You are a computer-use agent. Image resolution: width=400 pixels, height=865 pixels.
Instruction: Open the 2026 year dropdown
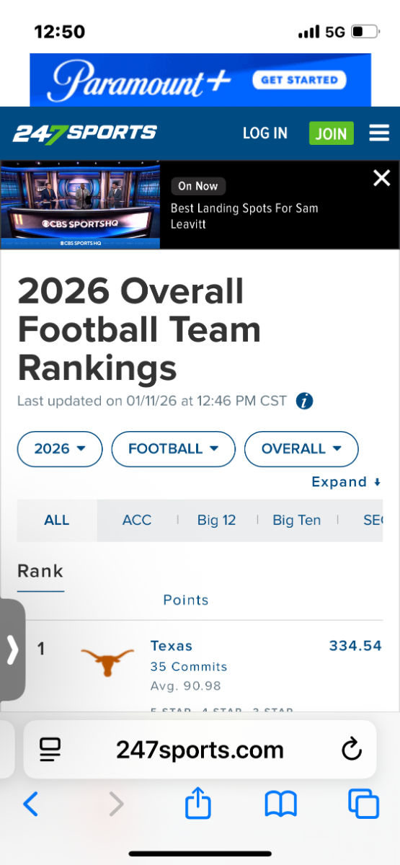[x=60, y=448]
